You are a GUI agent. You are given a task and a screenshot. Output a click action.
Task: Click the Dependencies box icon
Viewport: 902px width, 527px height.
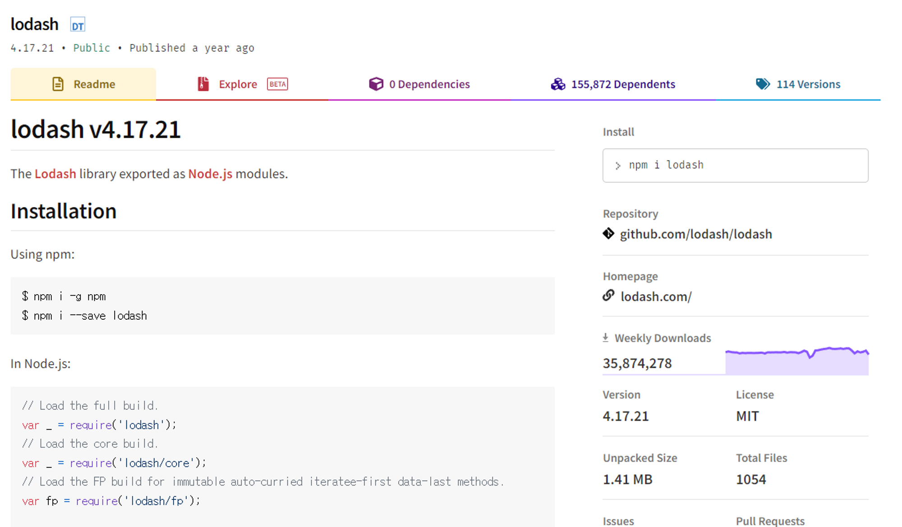[376, 84]
